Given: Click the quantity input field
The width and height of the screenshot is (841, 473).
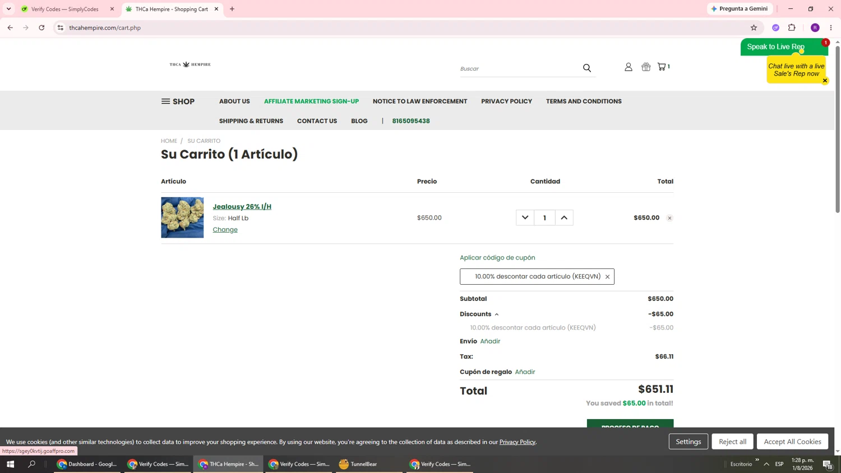Looking at the screenshot, I should [544, 217].
